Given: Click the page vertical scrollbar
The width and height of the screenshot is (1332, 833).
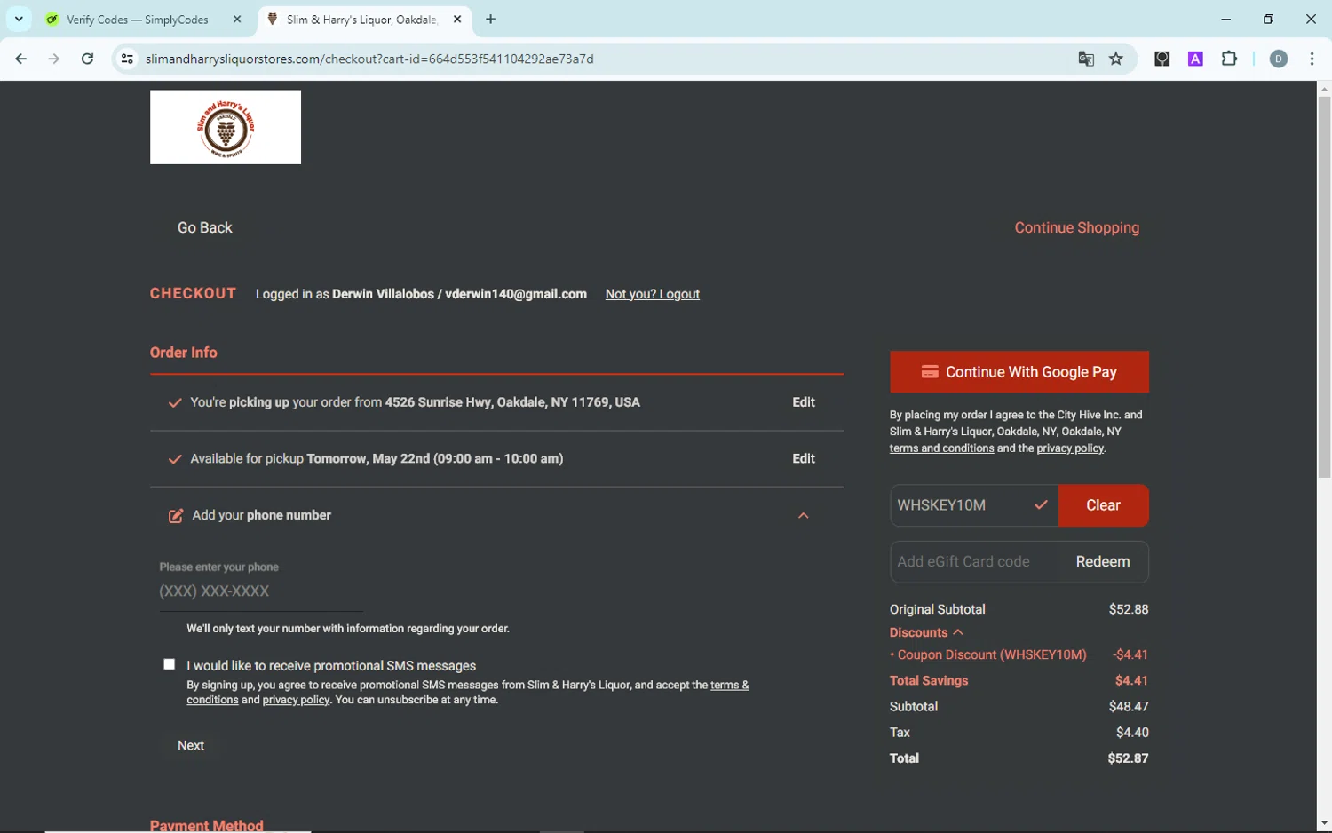Looking at the screenshot, I should click(1324, 286).
